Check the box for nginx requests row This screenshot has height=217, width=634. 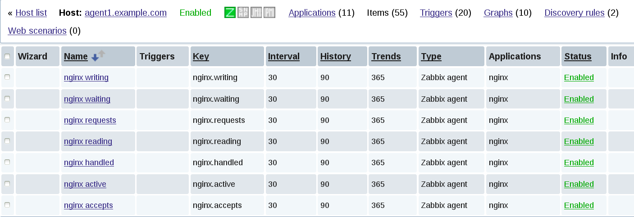coord(7,120)
